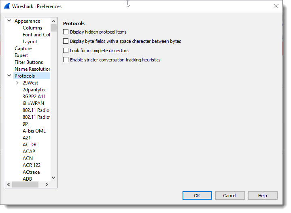The image size is (291, 213).
Task: Click OK to apply preferences
Action: tap(197, 196)
